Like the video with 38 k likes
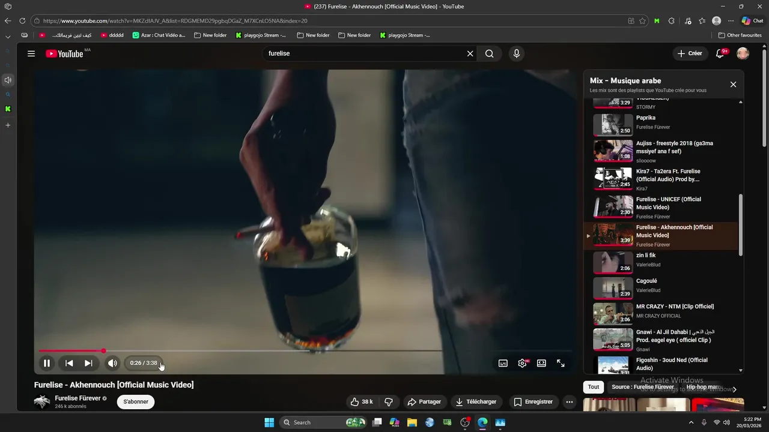 [362, 401]
